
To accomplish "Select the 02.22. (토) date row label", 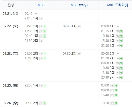I will [10, 26].
